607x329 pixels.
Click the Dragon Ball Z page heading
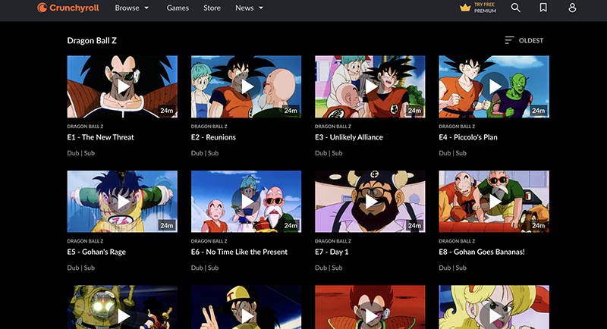click(92, 41)
